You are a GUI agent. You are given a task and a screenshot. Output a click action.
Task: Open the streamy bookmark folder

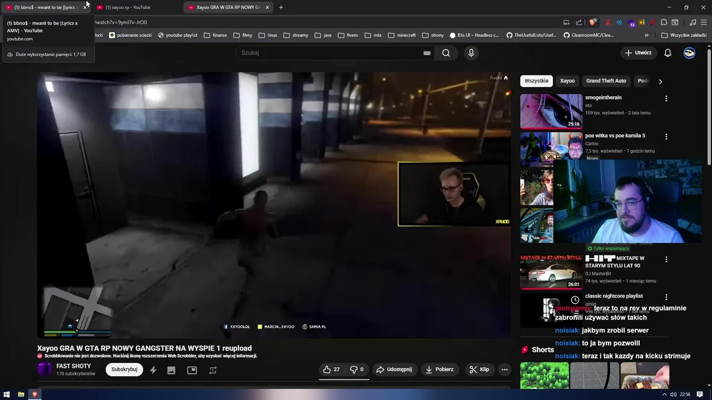pyautogui.click(x=295, y=35)
